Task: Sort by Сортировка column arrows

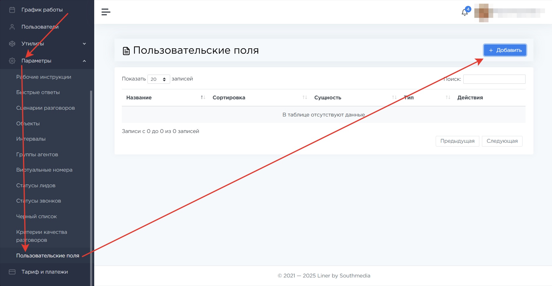Action: point(305,98)
